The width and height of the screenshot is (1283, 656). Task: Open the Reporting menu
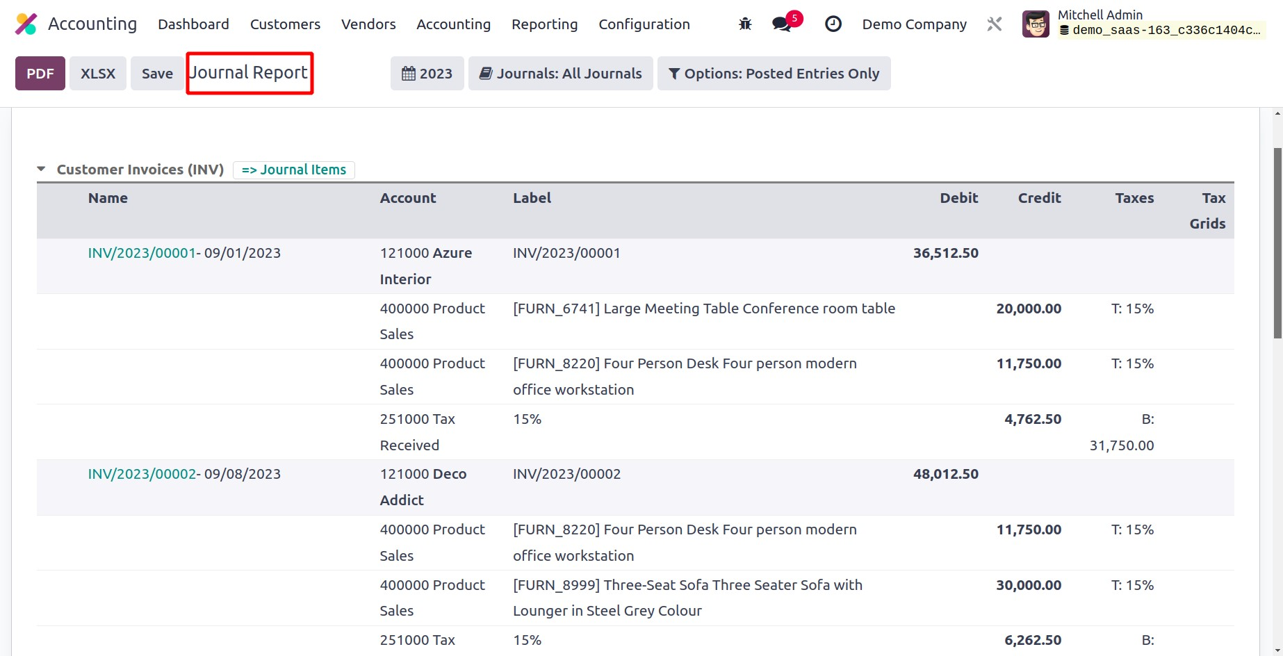click(x=544, y=24)
